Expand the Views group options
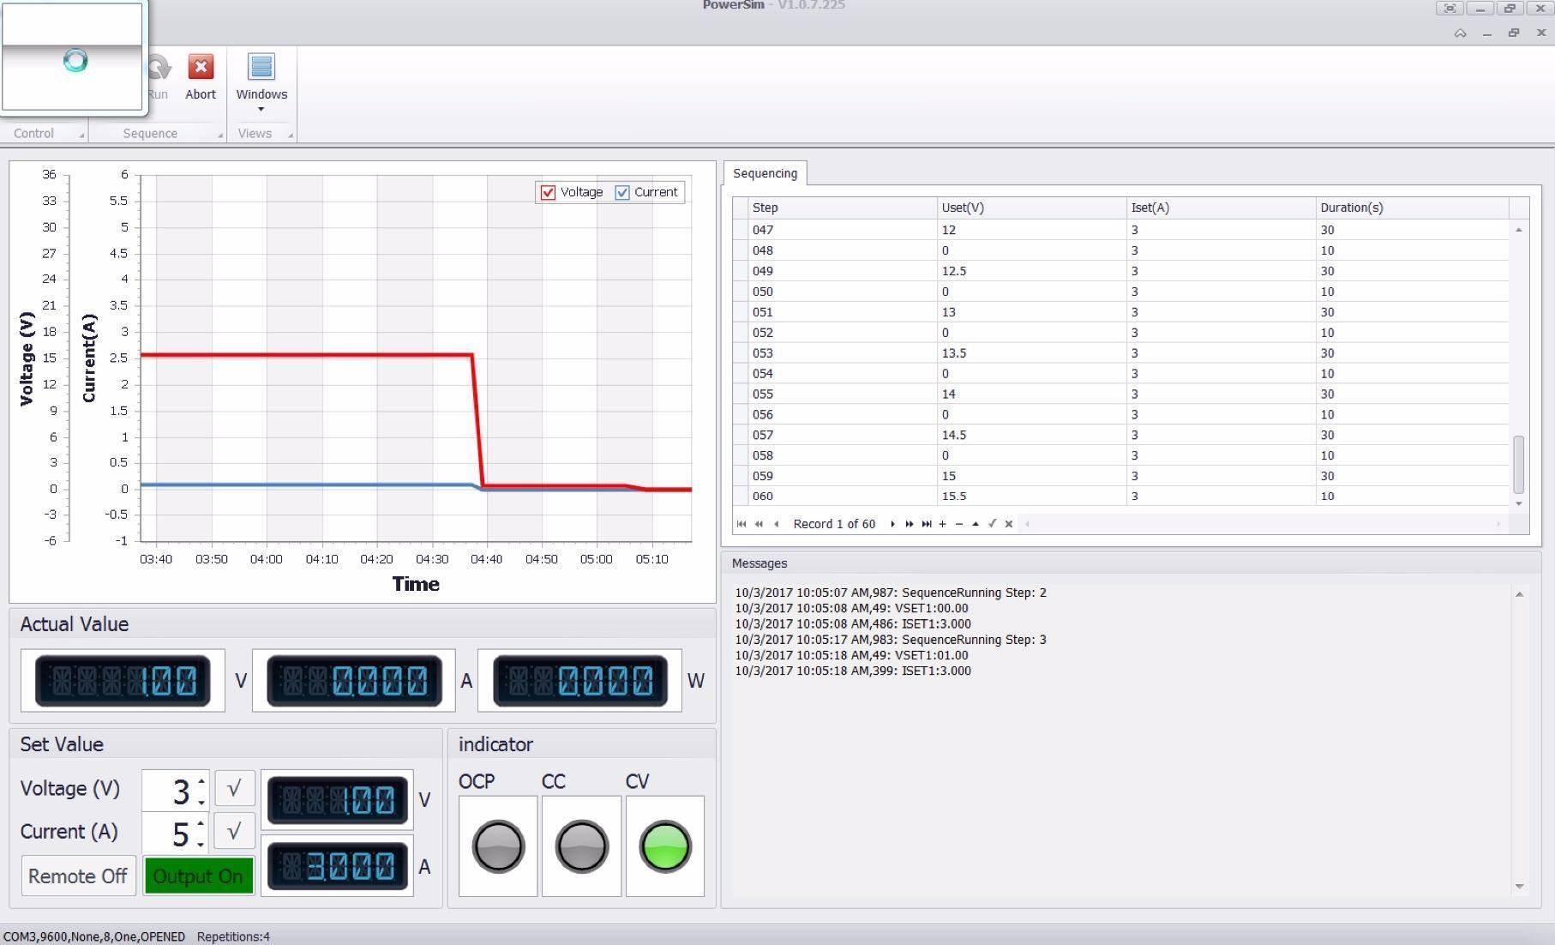The width and height of the screenshot is (1555, 945). pos(291,135)
